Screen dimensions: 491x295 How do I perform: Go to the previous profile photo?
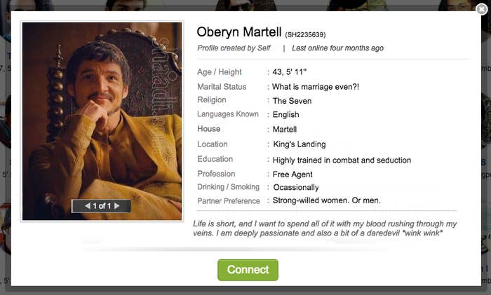[x=88, y=206]
